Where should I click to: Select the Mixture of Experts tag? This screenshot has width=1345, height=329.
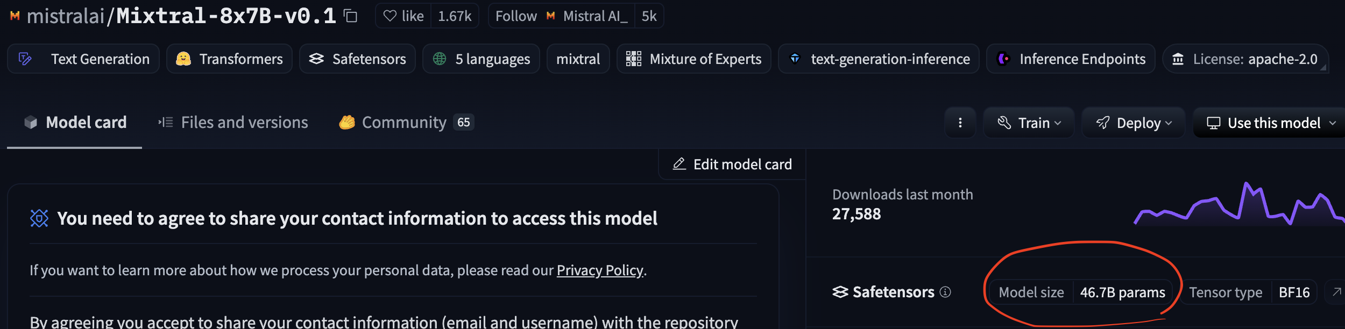coord(693,59)
